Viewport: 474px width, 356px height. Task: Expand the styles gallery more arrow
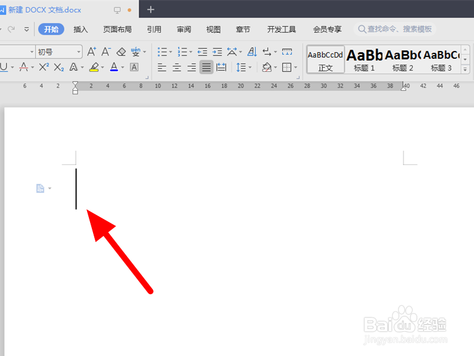(x=465, y=69)
